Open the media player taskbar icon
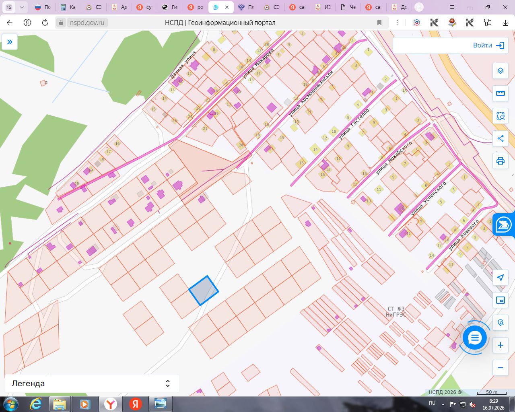Image resolution: width=515 pixels, height=412 pixels. pos(85,404)
